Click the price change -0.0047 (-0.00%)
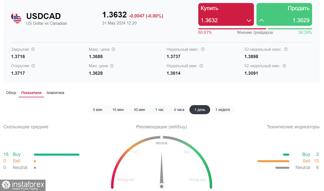Image resolution: width=324 pixels, height=191 pixels. (146, 16)
